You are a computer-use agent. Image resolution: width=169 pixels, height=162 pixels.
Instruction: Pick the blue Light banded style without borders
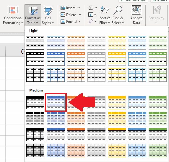coord(56,43)
